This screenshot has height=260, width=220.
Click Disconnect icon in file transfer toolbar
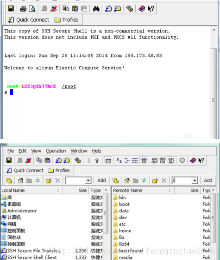tap(28, 161)
